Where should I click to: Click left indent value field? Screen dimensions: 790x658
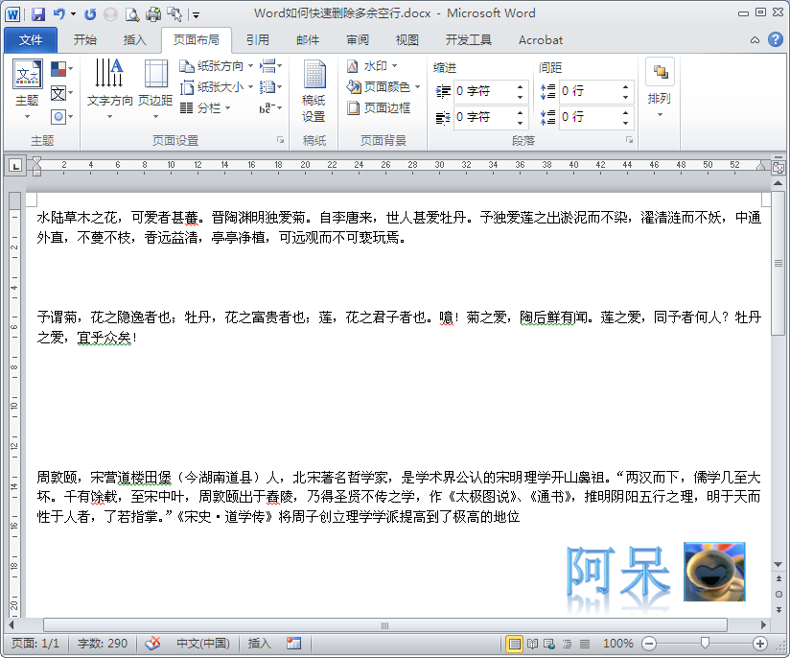[484, 91]
